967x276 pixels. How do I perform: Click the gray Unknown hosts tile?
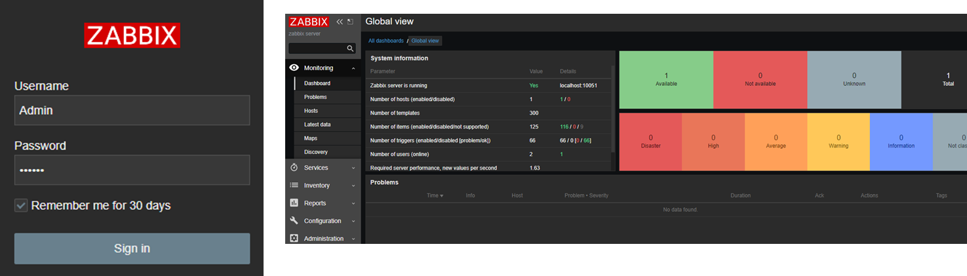pyautogui.click(x=854, y=80)
